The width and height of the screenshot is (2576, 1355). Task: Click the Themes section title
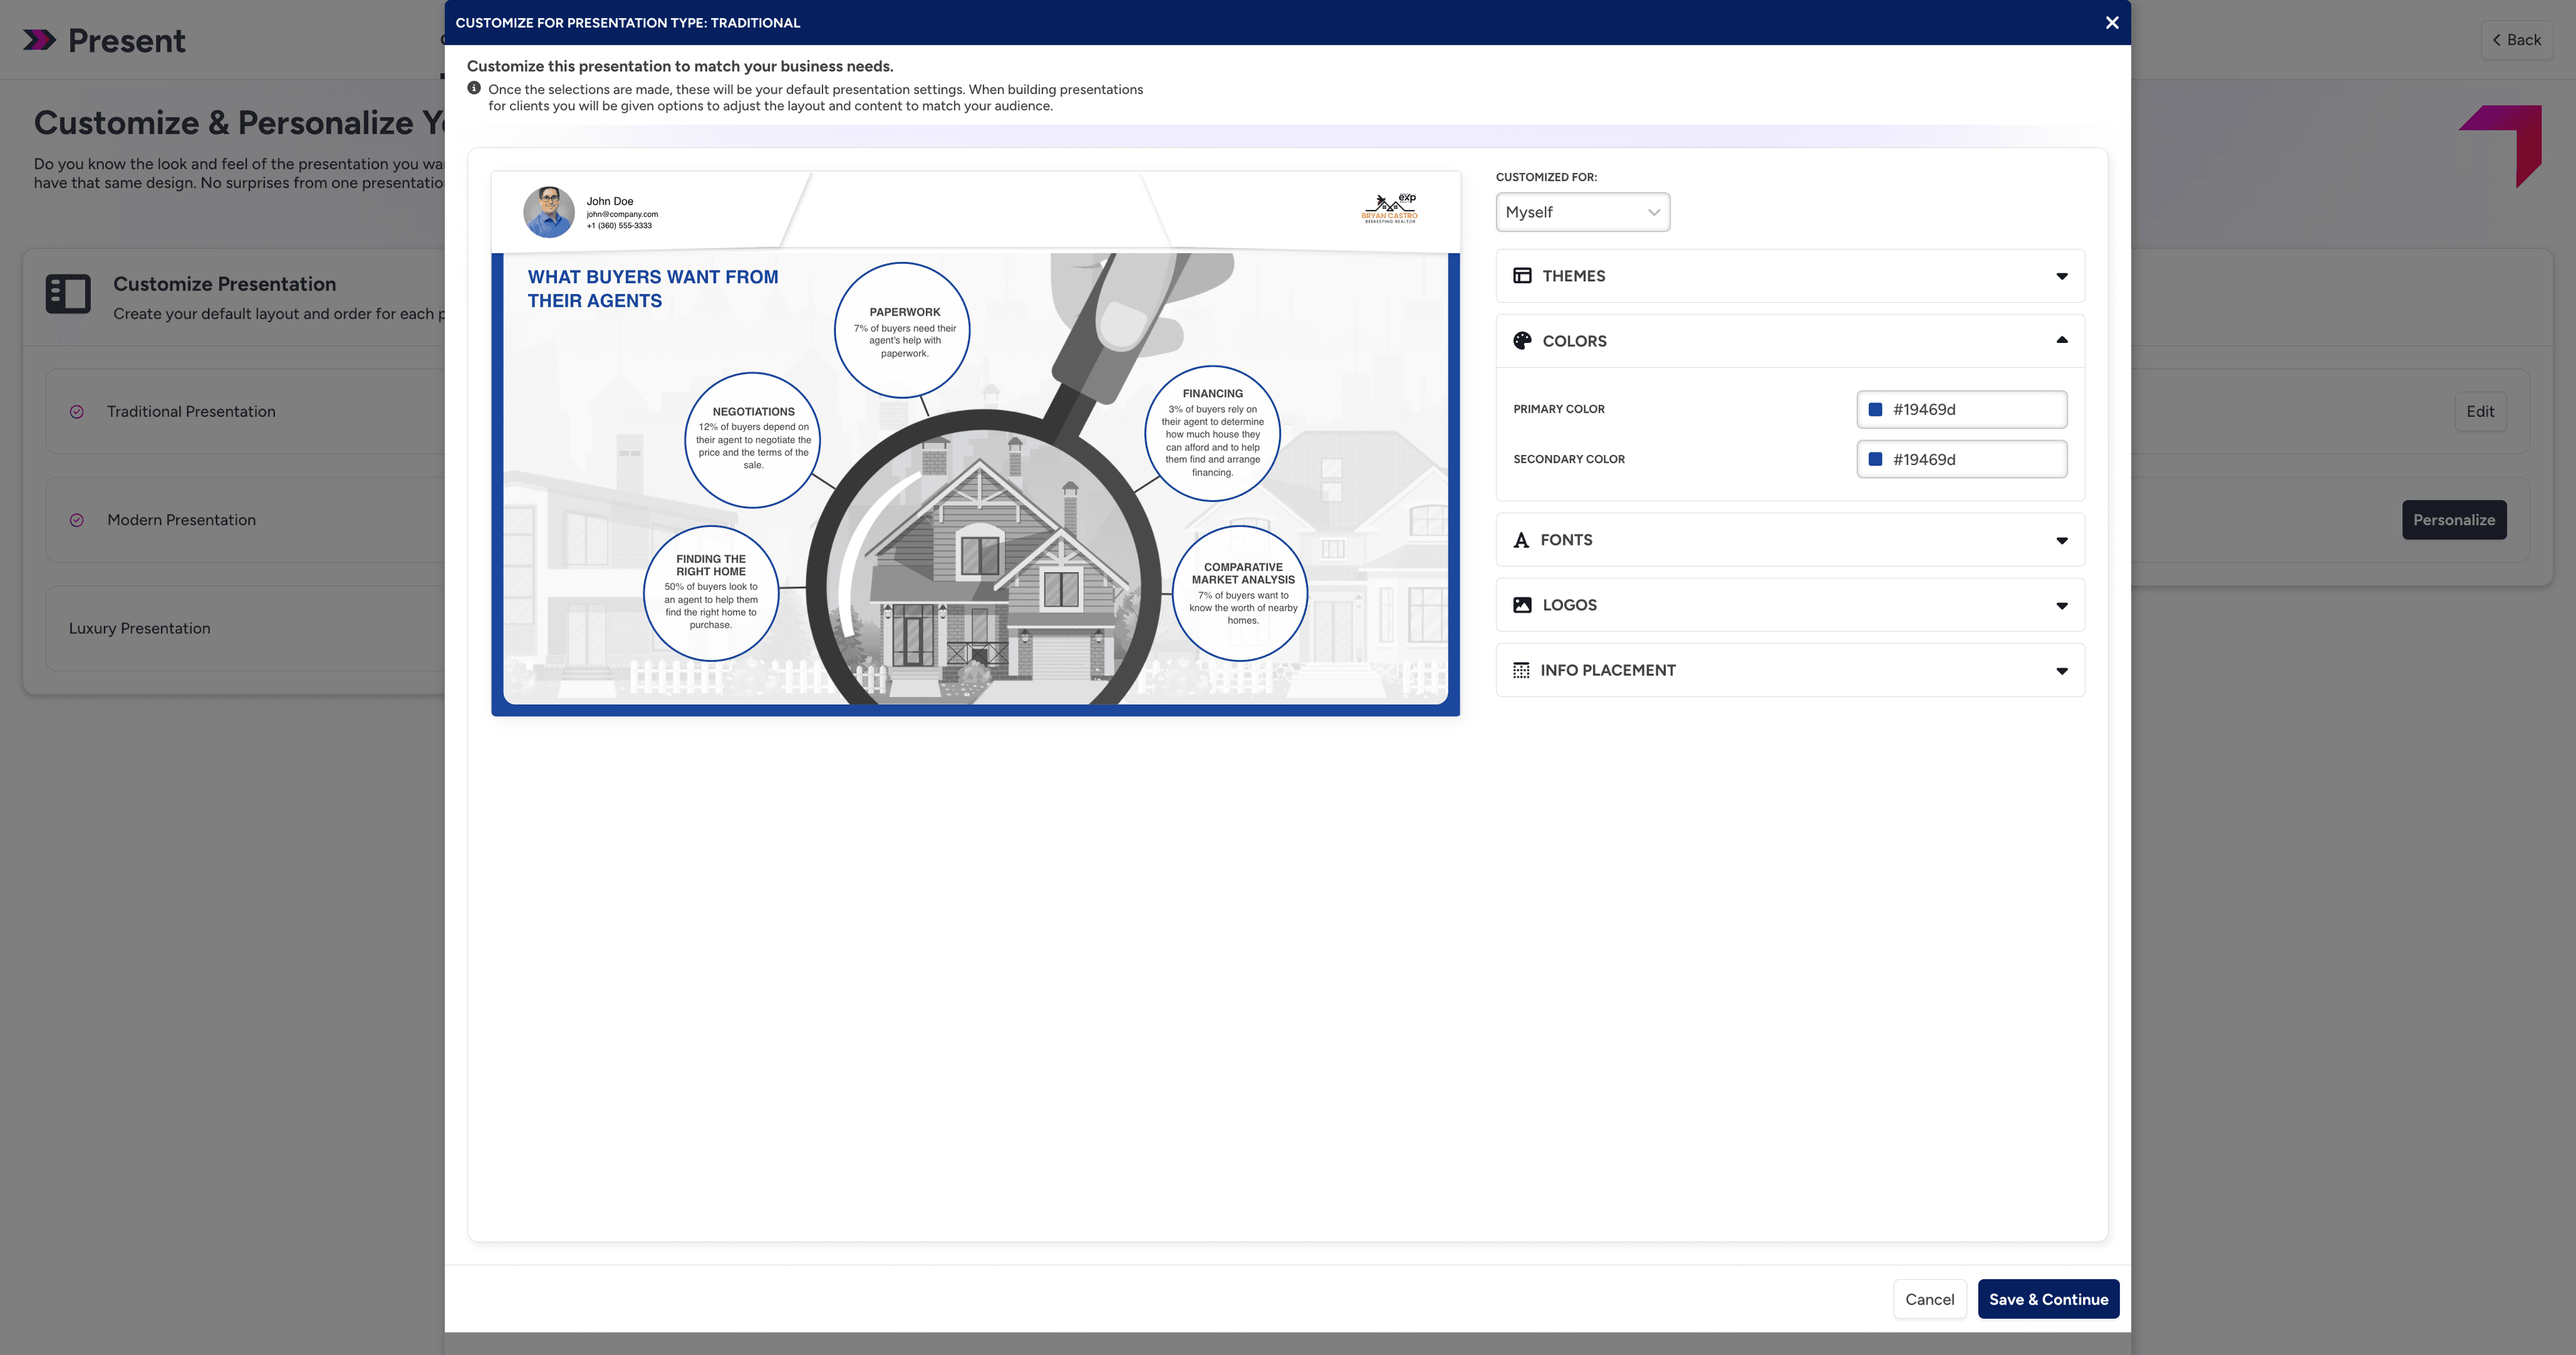(x=1573, y=277)
